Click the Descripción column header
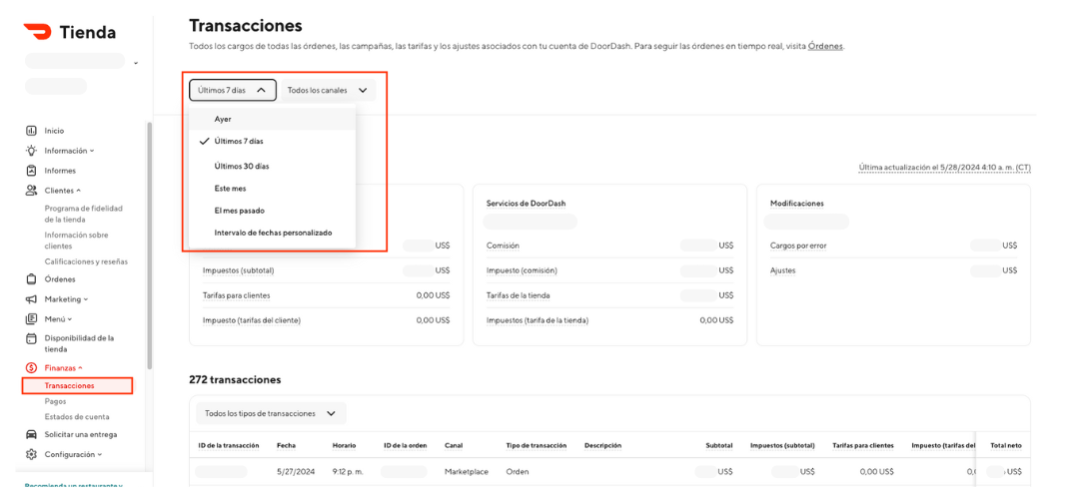1079x499 pixels. coord(602,445)
